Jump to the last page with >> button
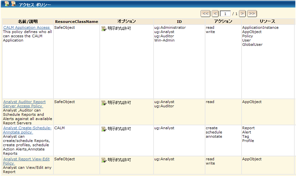Viewport: 296px width, 176px height. (x=252, y=13)
